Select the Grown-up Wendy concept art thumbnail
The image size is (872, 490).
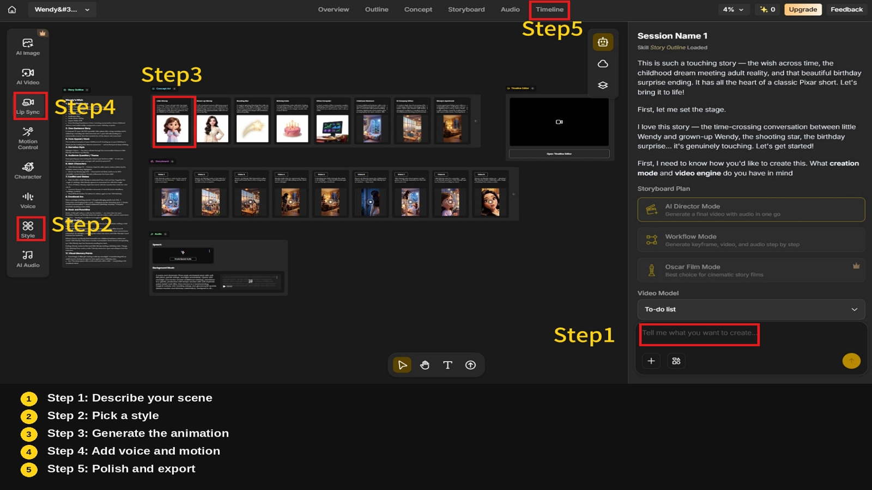point(213,128)
